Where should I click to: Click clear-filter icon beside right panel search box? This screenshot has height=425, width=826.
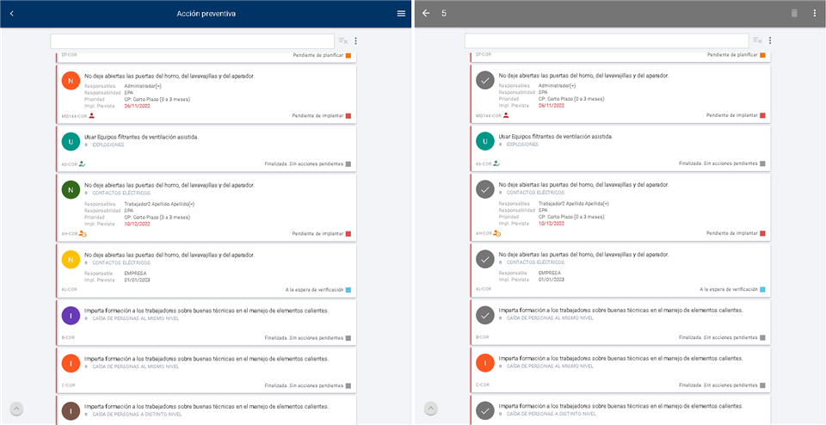click(x=757, y=40)
